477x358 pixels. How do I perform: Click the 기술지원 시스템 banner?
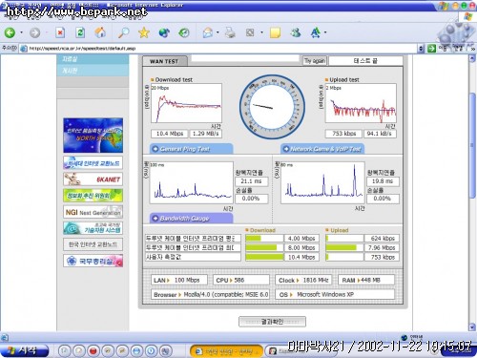(93, 228)
